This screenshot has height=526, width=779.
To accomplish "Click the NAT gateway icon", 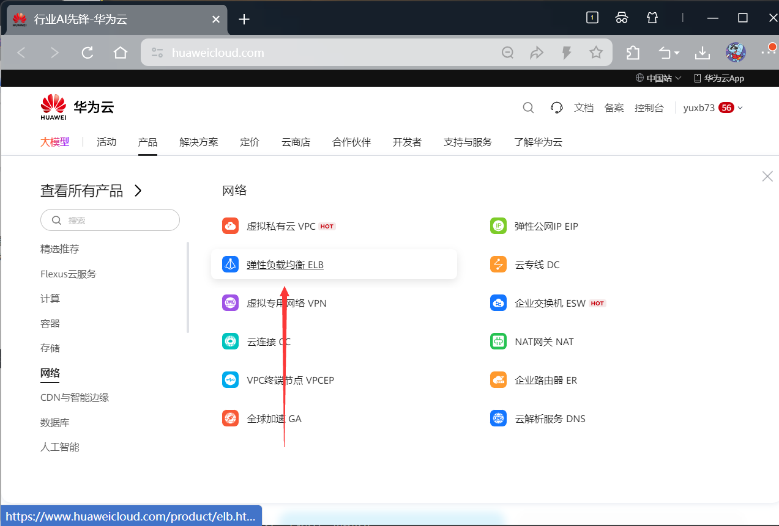I will click(x=499, y=342).
